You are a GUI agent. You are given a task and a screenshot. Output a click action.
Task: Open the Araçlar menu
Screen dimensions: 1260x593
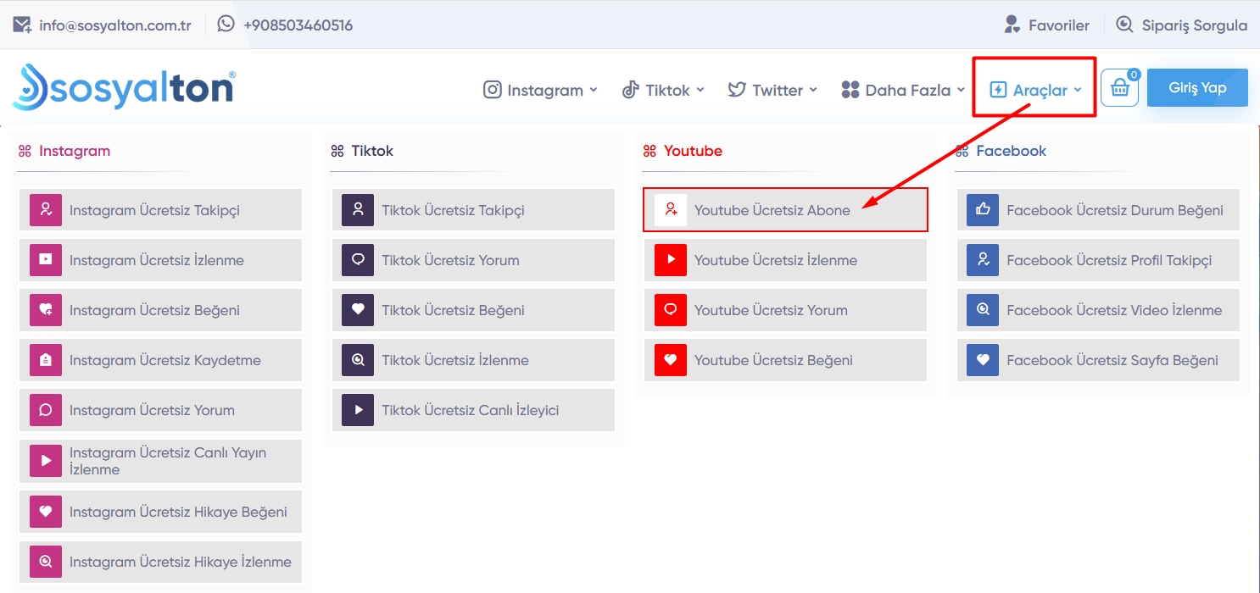[1035, 90]
